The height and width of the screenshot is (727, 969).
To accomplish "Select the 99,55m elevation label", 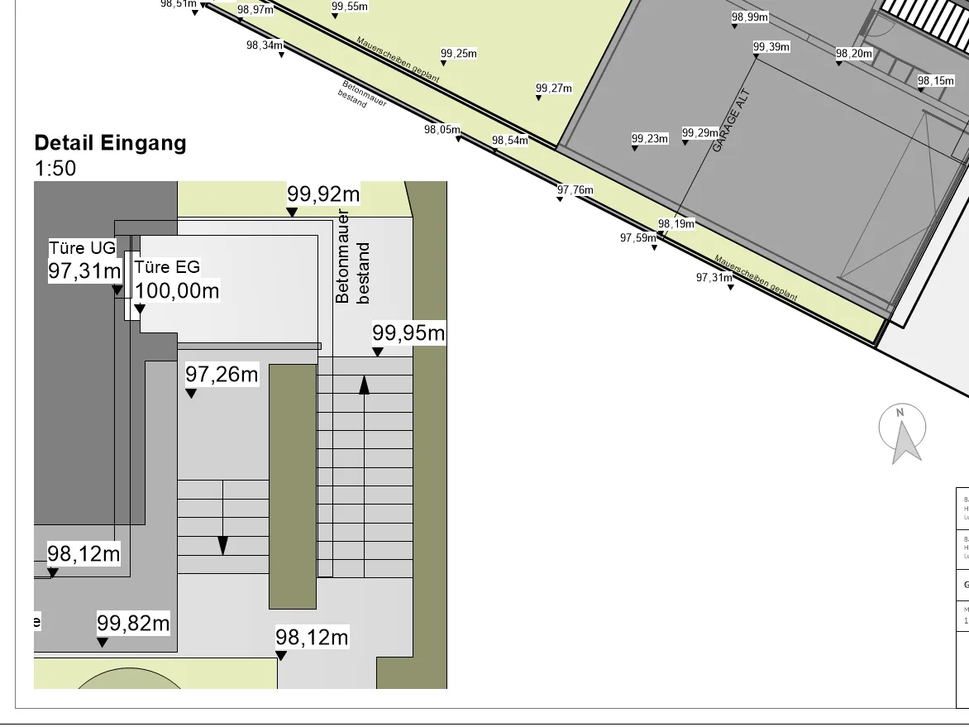I will [x=350, y=7].
